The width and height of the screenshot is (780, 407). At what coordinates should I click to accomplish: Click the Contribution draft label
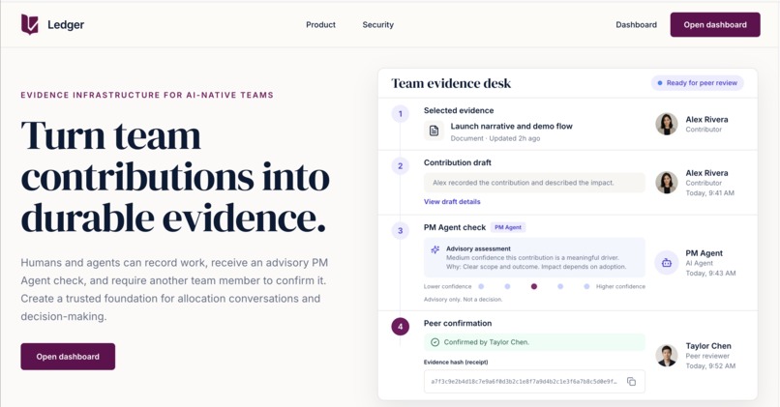coord(457,162)
